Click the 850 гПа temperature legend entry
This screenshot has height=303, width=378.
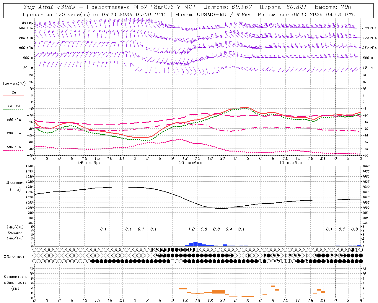tap(14, 120)
